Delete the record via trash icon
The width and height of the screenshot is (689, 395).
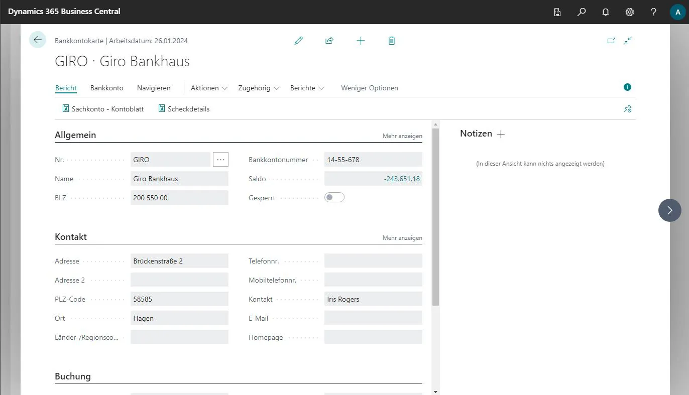coord(392,41)
